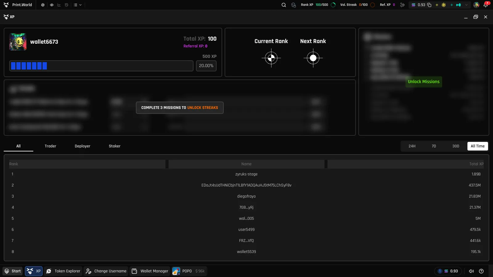Click the Next Rank crosshair icon
The width and height of the screenshot is (493, 277).
click(313, 58)
